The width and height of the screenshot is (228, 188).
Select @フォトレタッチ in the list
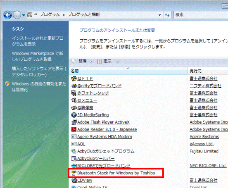coord(93,93)
